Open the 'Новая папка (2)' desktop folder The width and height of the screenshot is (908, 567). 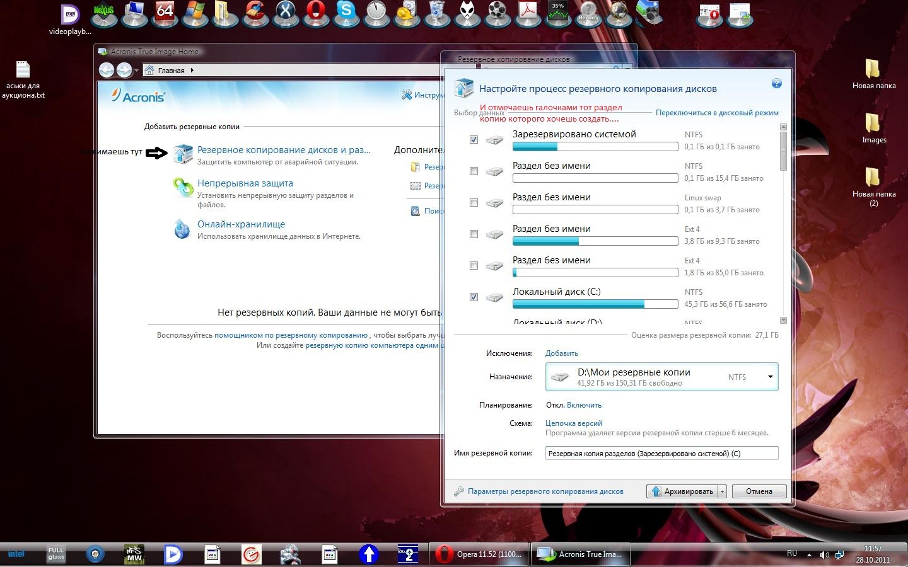pos(874,187)
